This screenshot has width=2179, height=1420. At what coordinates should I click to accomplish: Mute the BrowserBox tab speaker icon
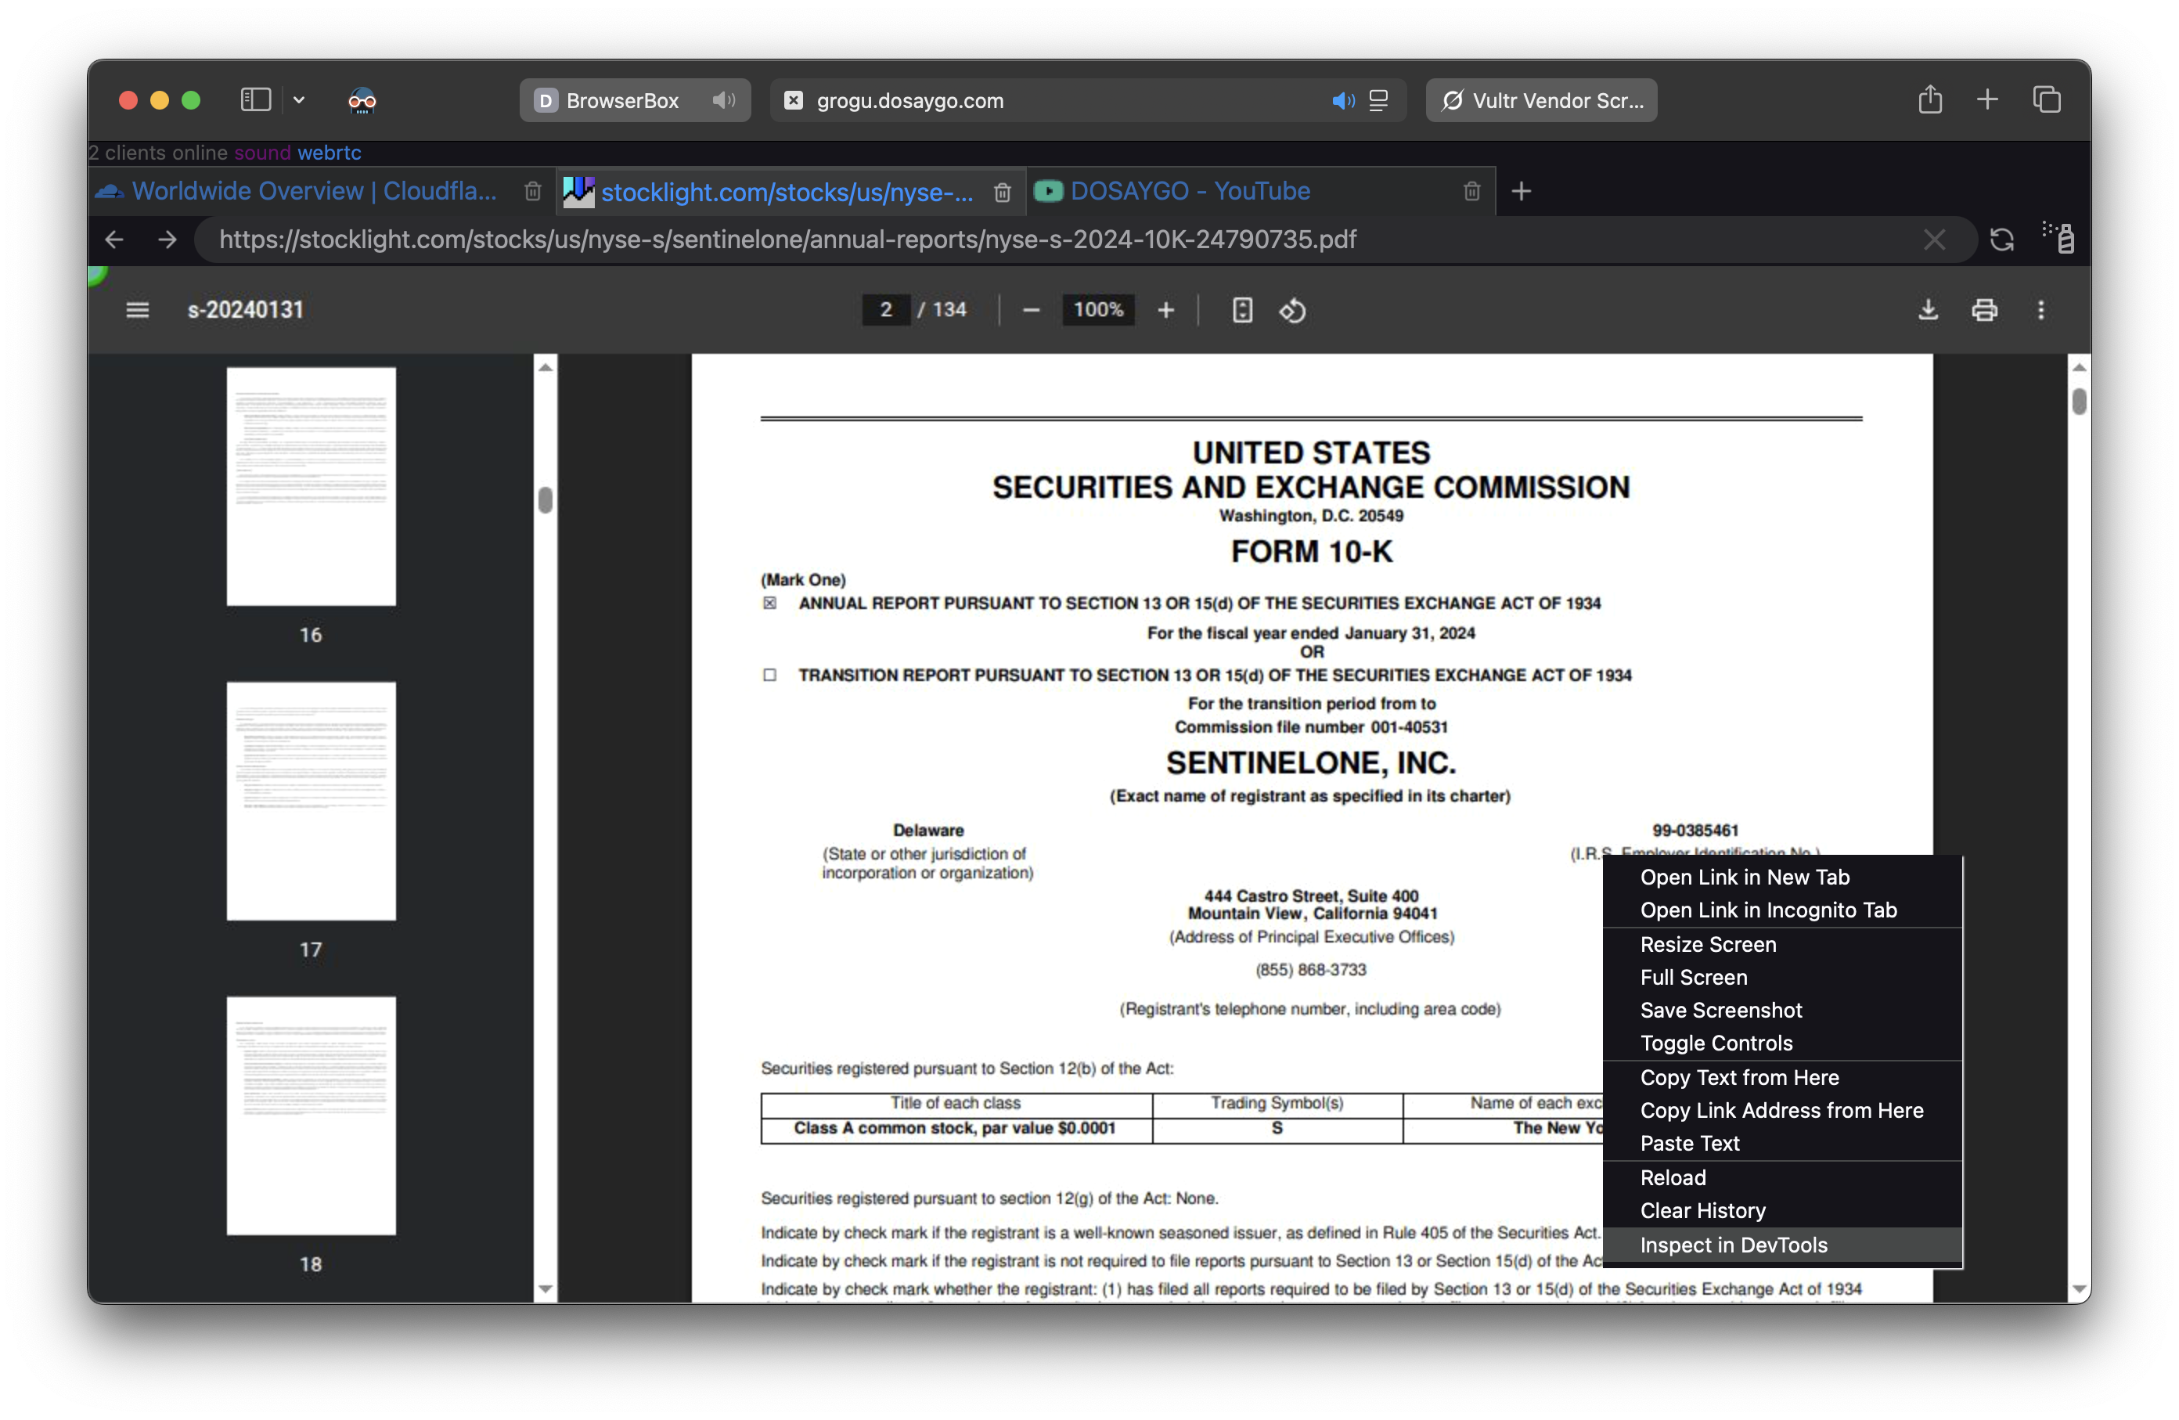point(723,99)
